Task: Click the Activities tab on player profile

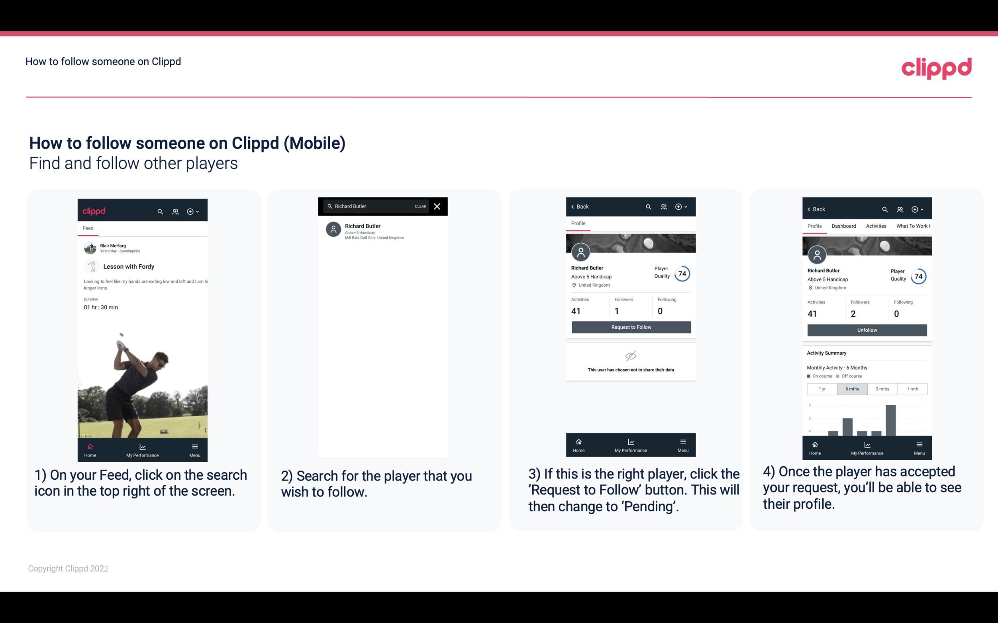Action: click(x=876, y=226)
